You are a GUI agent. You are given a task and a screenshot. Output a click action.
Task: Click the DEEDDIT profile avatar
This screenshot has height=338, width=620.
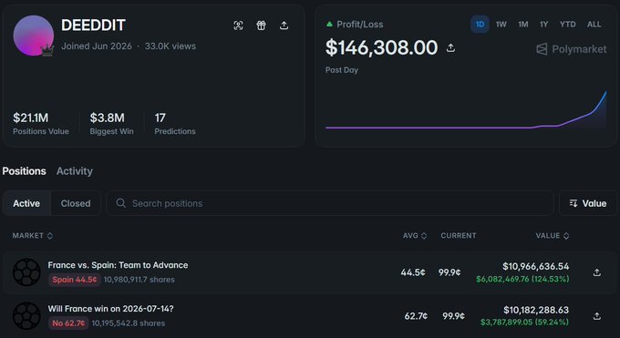[x=34, y=36]
